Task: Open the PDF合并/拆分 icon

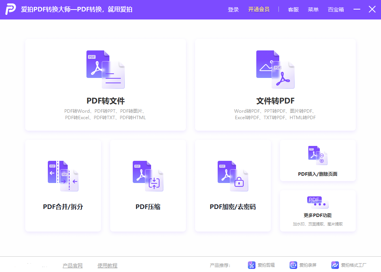Action: [63, 176]
